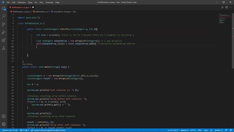Click line number 6 in the gutter
The width and height of the screenshot is (234, 132).
tap(13, 29)
